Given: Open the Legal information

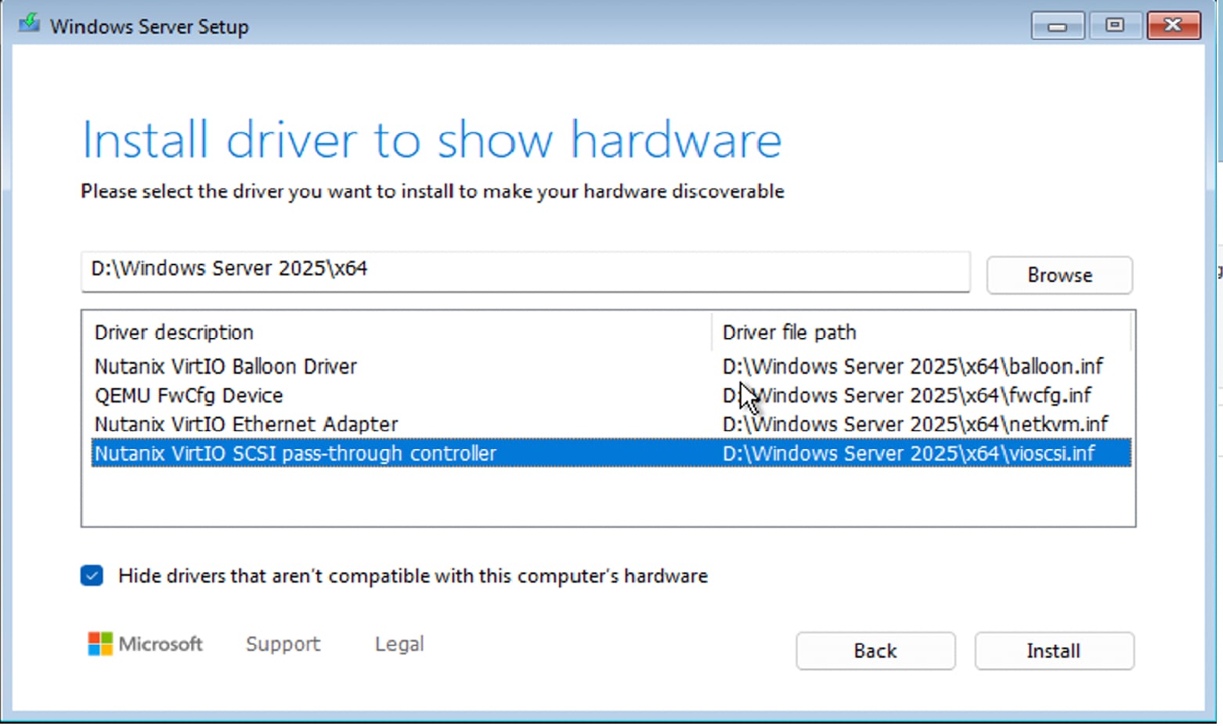Looking at the screenshot, I should pyautogui.click(x=399, y=643).
